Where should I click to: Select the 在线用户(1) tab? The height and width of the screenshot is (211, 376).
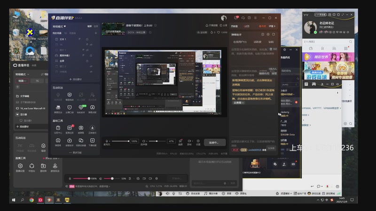point(240,42)
